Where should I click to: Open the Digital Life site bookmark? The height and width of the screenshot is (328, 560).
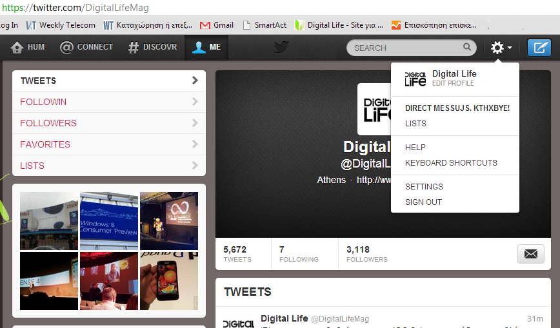339,25
